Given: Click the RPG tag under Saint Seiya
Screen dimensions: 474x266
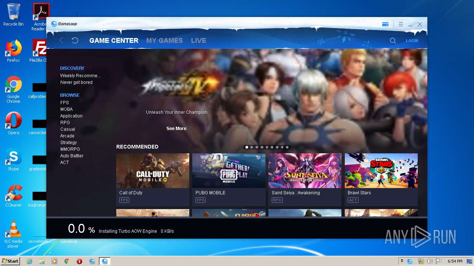Looking at the screenshot, I should [x=277, y=200].
